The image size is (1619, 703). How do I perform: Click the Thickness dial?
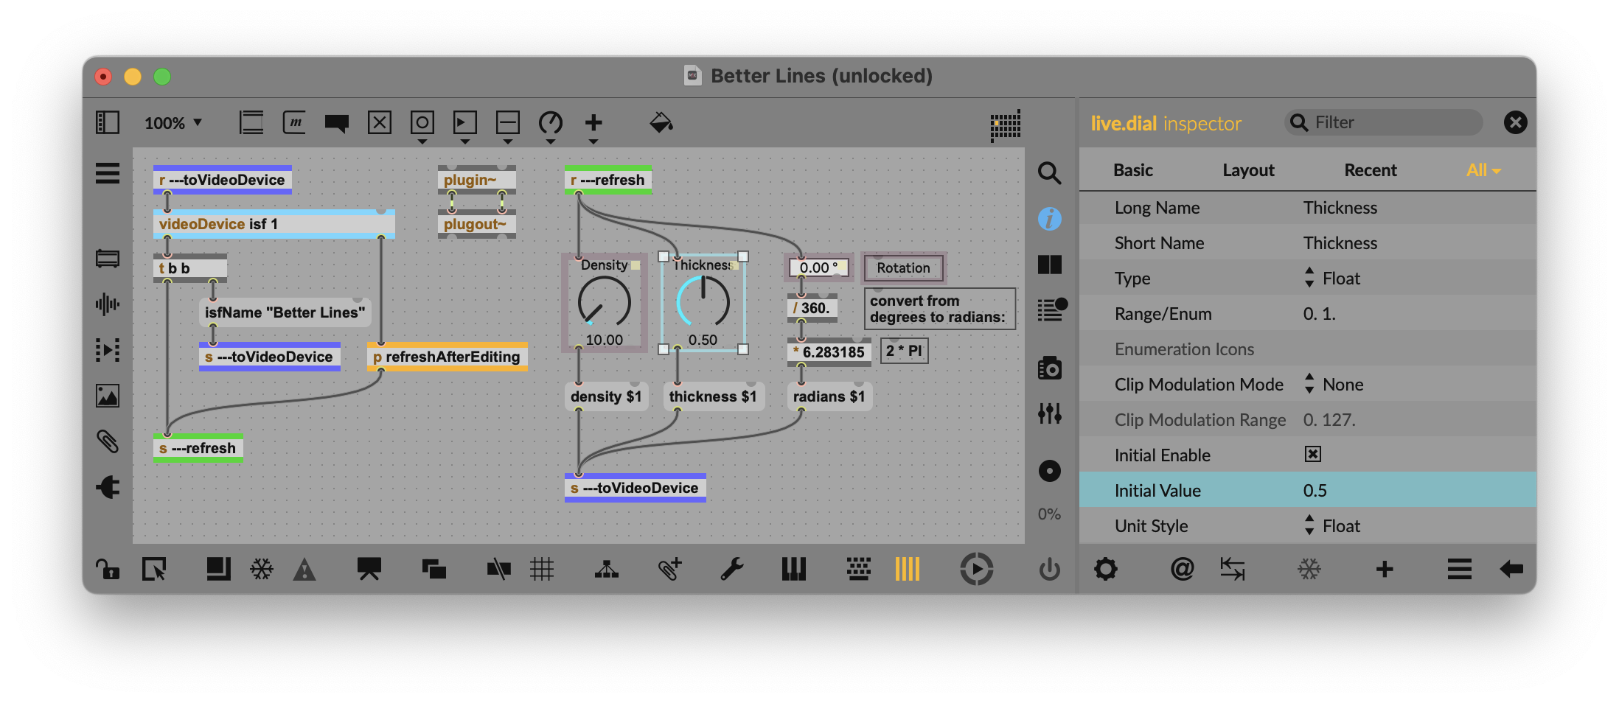coord(703,302)
